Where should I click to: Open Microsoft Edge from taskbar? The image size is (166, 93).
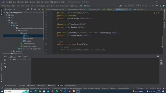point(36,91)
